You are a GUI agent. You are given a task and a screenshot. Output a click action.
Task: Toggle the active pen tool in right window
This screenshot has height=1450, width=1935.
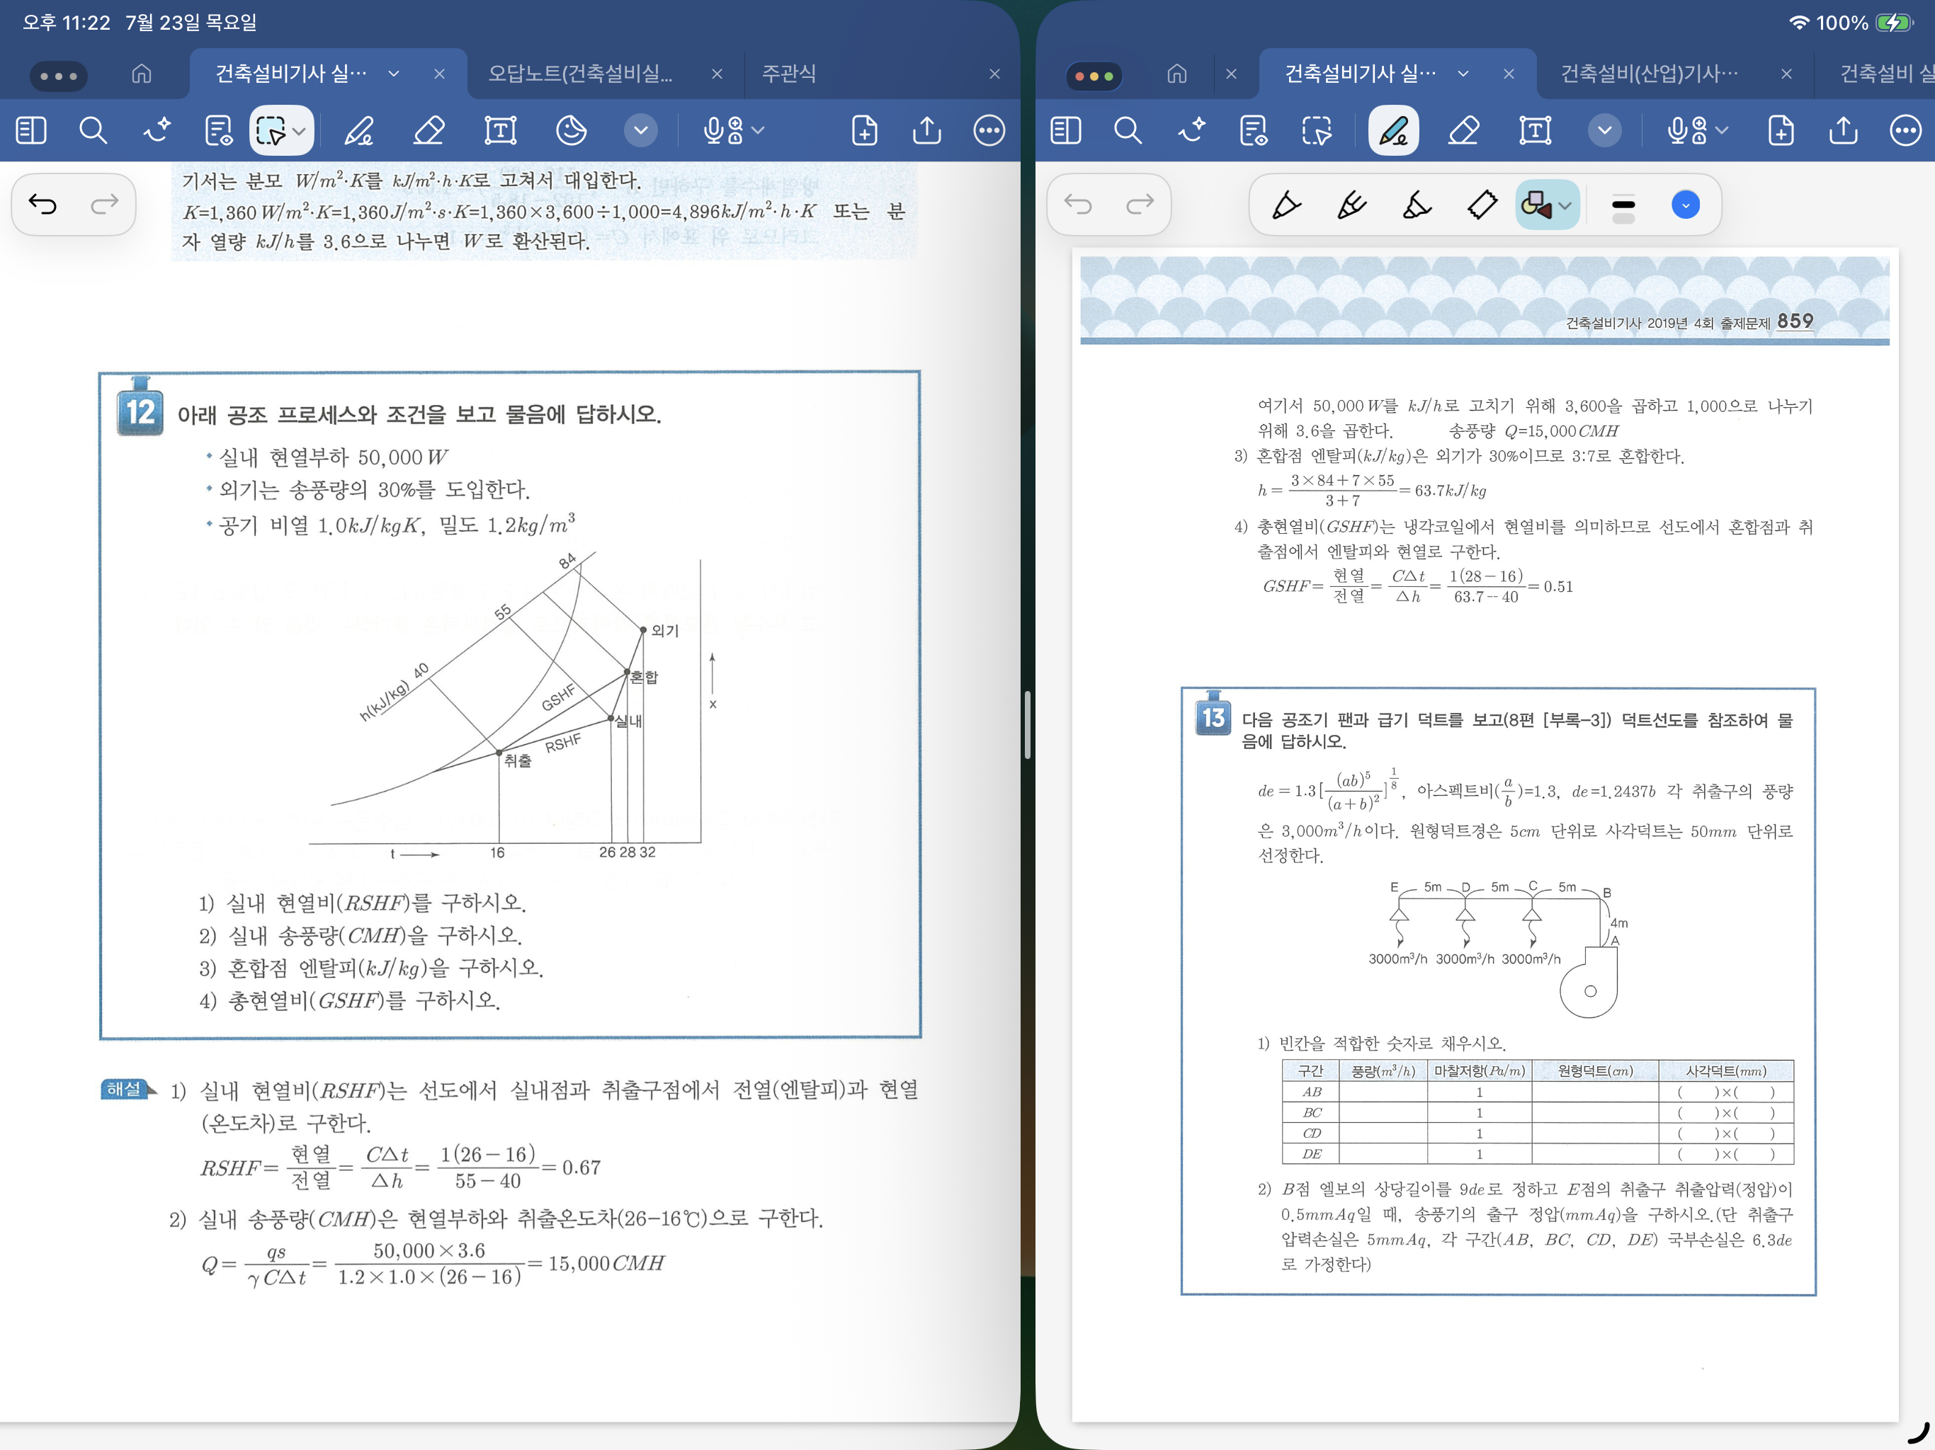[x=1393, y=130]
